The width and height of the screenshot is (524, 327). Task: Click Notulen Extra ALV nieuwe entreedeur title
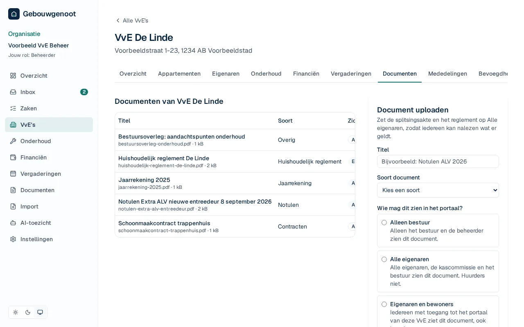195,202
